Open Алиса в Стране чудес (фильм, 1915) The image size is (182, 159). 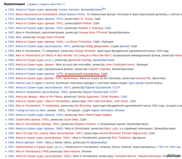click(39, 19)
